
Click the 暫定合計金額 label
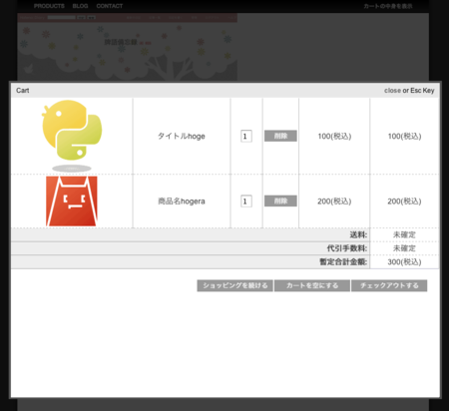pos(343,262)
